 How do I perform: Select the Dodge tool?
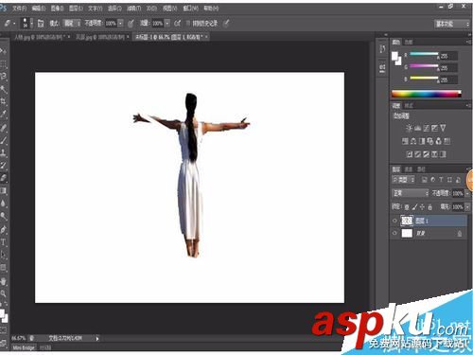[x=3, y=216]
